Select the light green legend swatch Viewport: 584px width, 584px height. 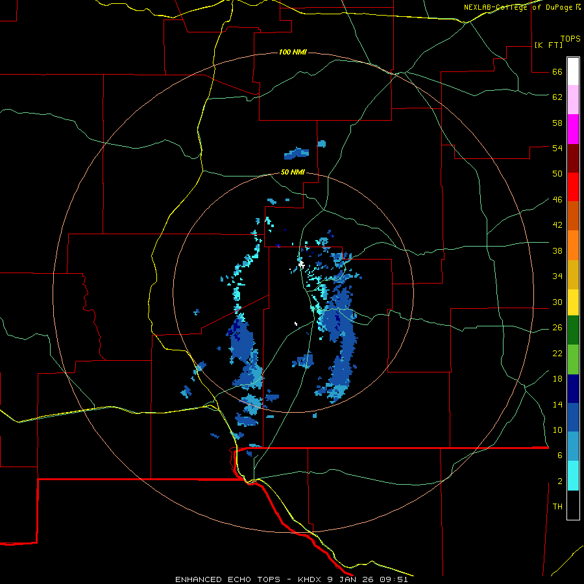[x=573, y=359]
